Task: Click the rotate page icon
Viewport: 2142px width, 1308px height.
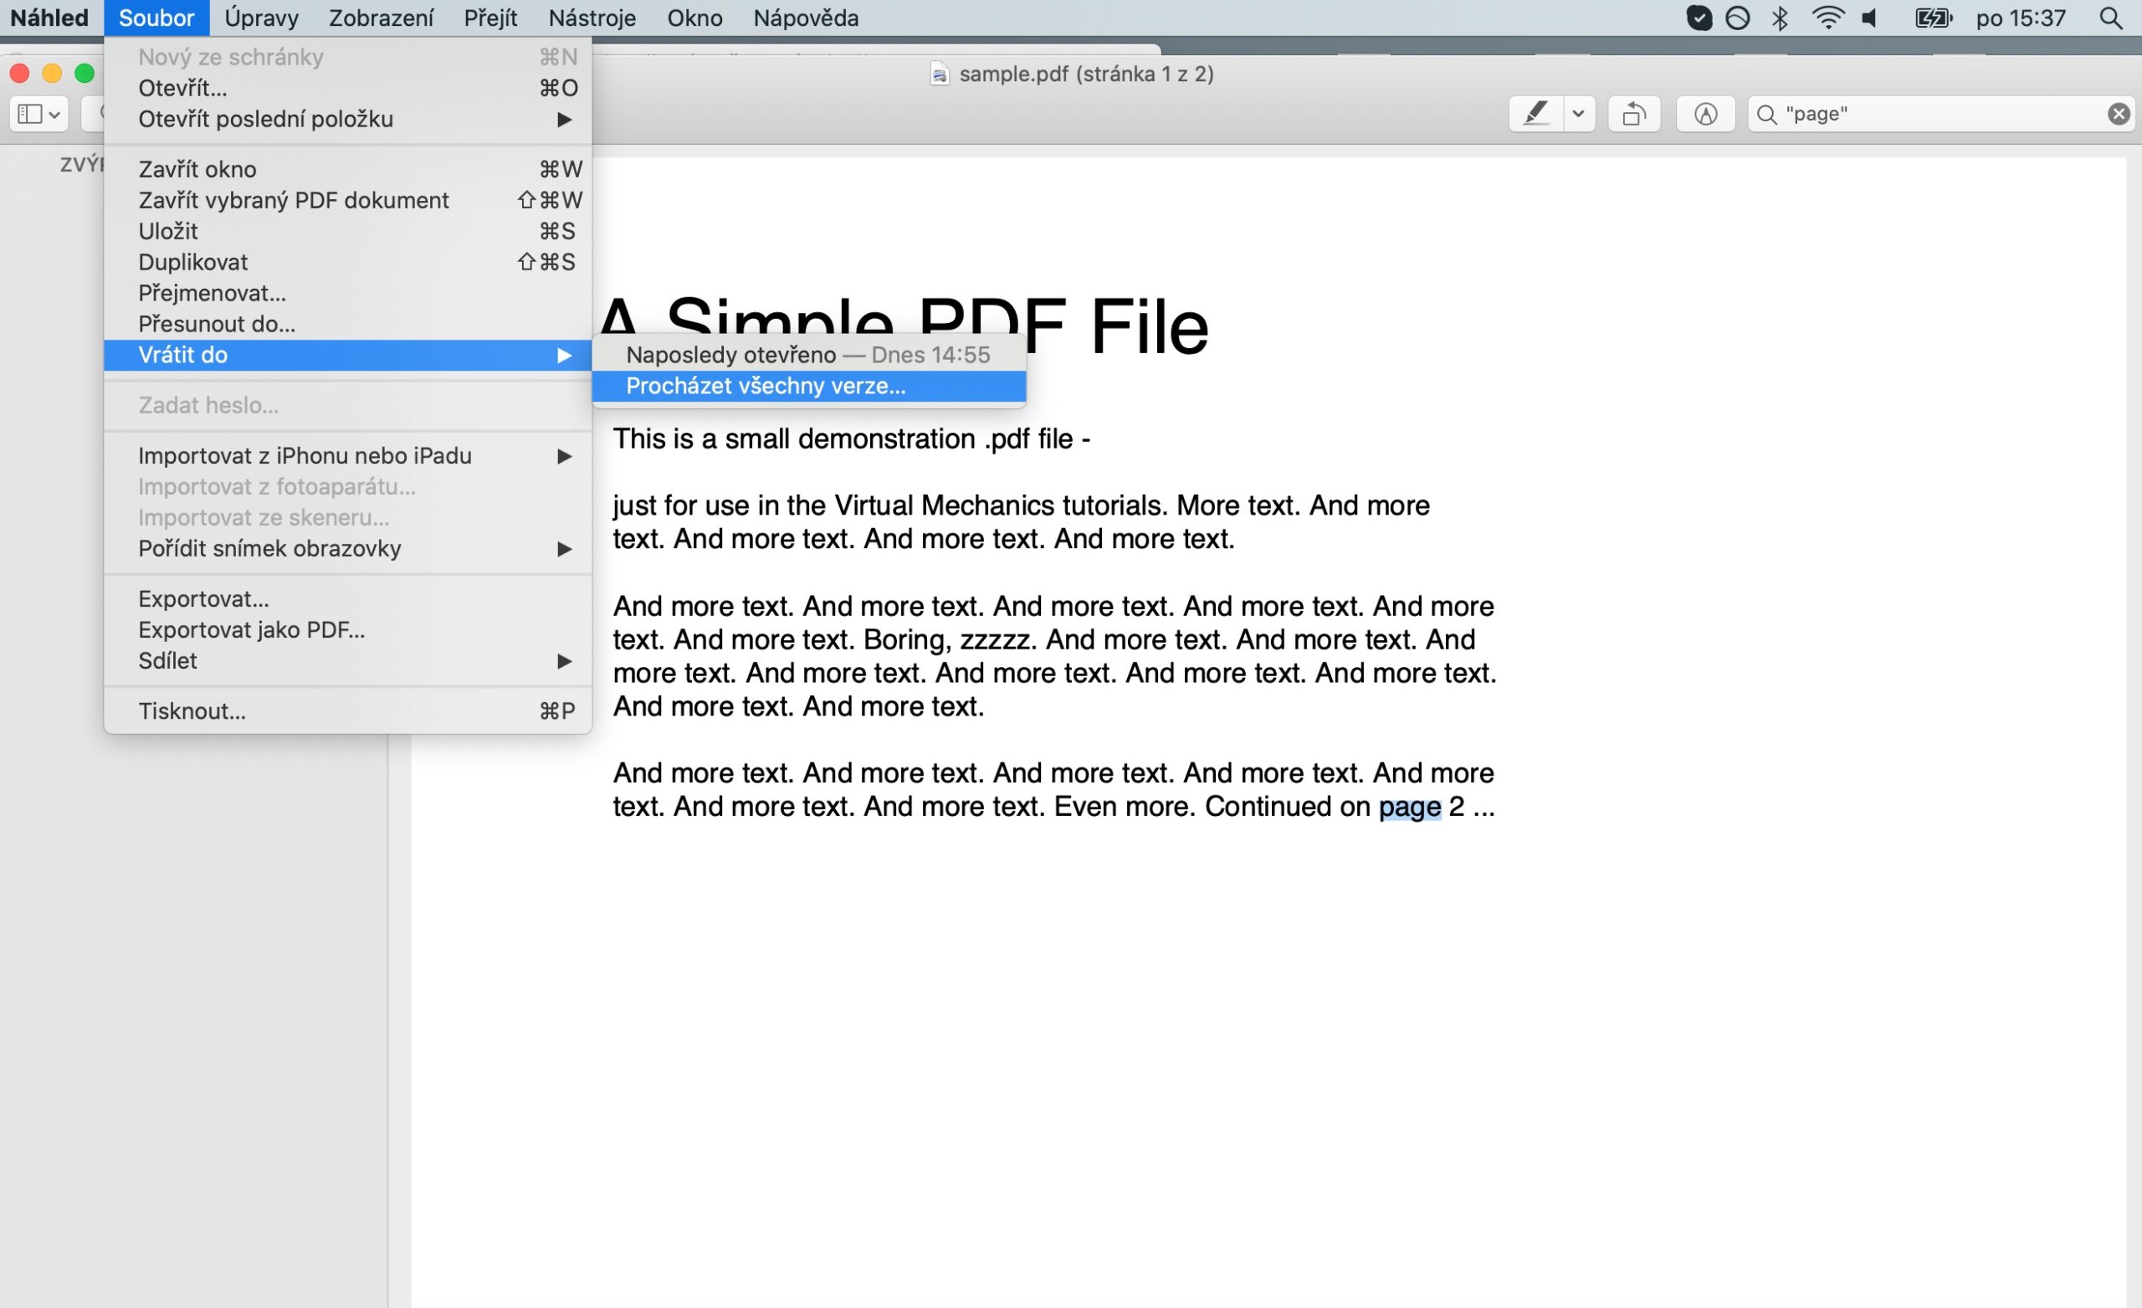Action: (x=1633, y=114)
